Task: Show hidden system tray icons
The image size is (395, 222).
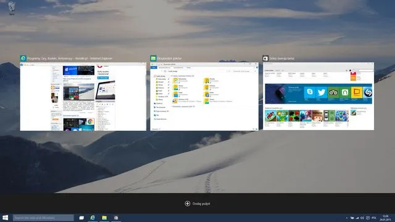Action: point(347,218)
